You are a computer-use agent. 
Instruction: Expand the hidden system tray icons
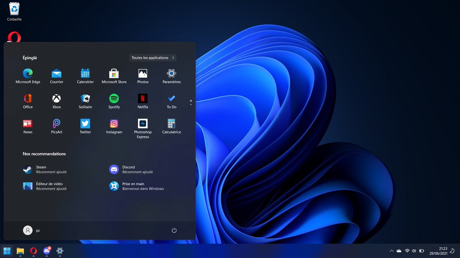tap(391, 251)
